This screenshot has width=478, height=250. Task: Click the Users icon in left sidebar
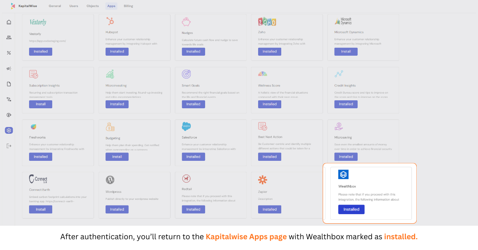tap(9, 37)
